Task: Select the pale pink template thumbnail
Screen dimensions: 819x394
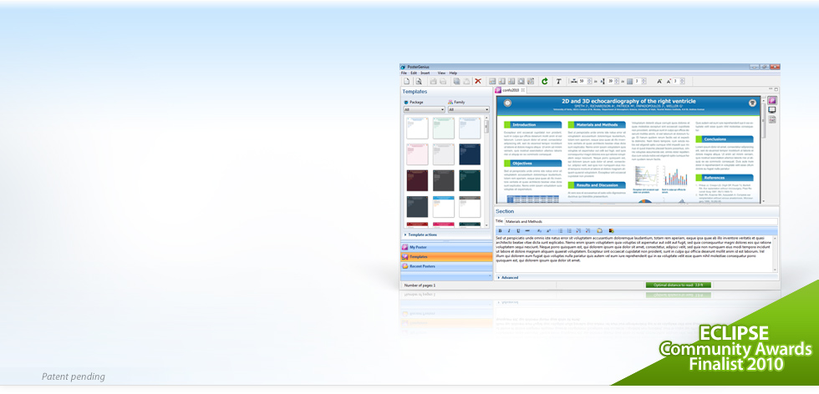Action: (x=417, y=154)
